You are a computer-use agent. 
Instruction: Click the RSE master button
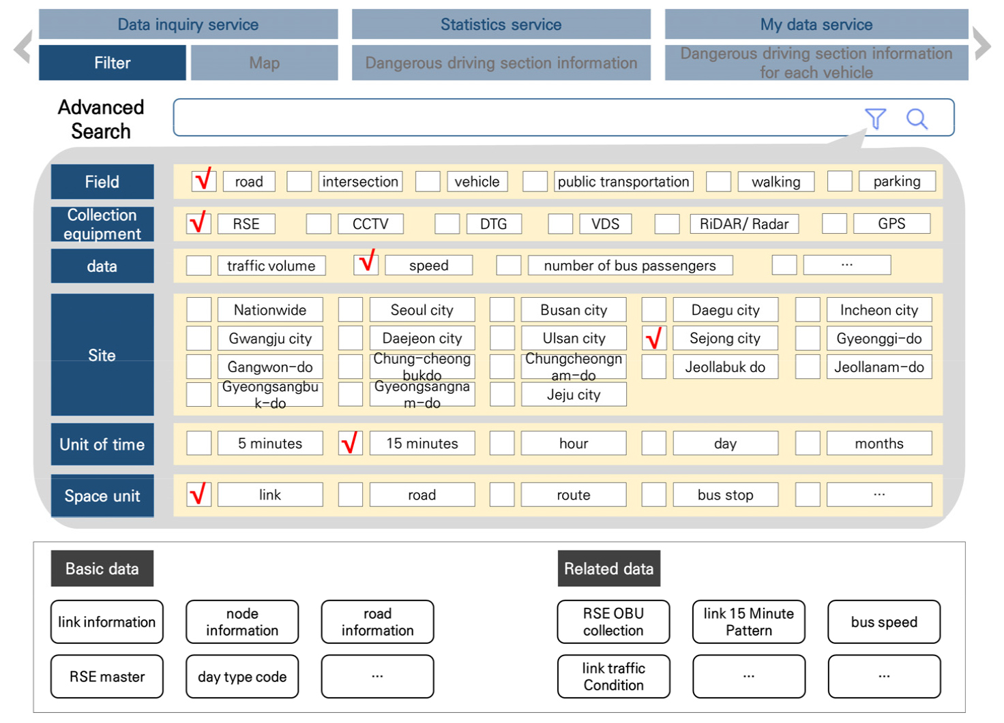[107, 677]
